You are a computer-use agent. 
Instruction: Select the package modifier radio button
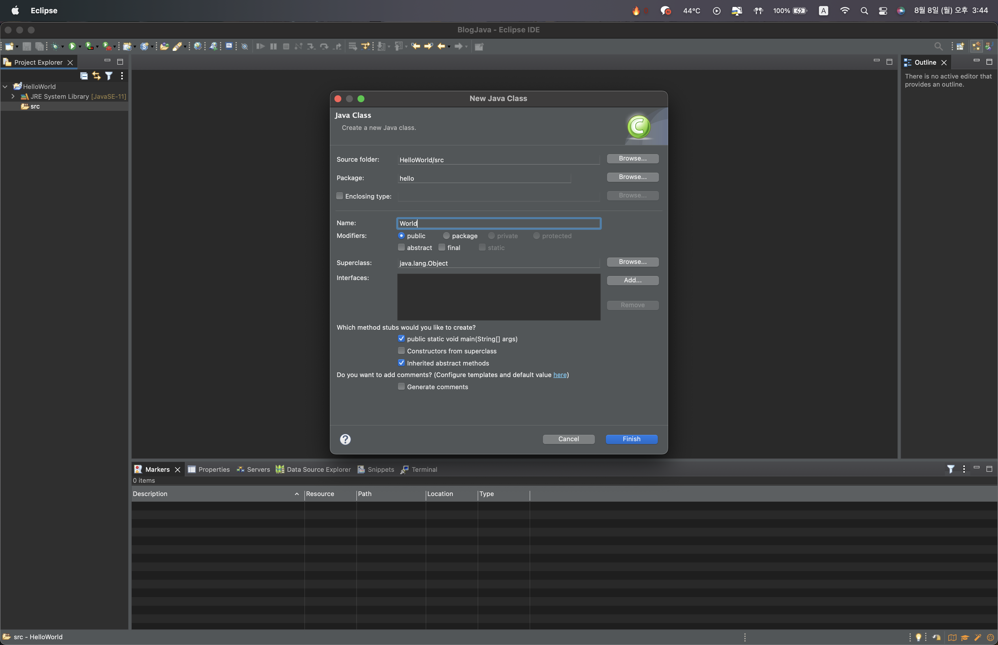(446, 236)
